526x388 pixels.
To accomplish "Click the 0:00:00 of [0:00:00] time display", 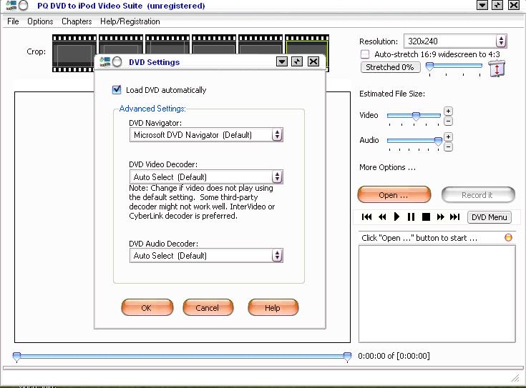I will [x=394, y=356].
